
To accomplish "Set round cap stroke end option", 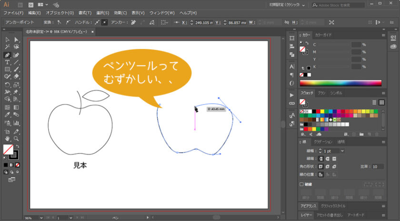I will coord(328,159).
